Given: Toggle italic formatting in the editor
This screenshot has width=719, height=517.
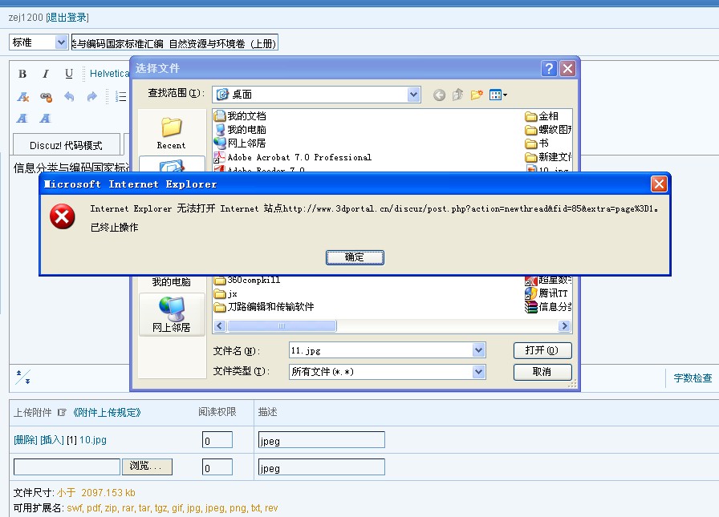Looking at the screenshot, I should [46, 73].
